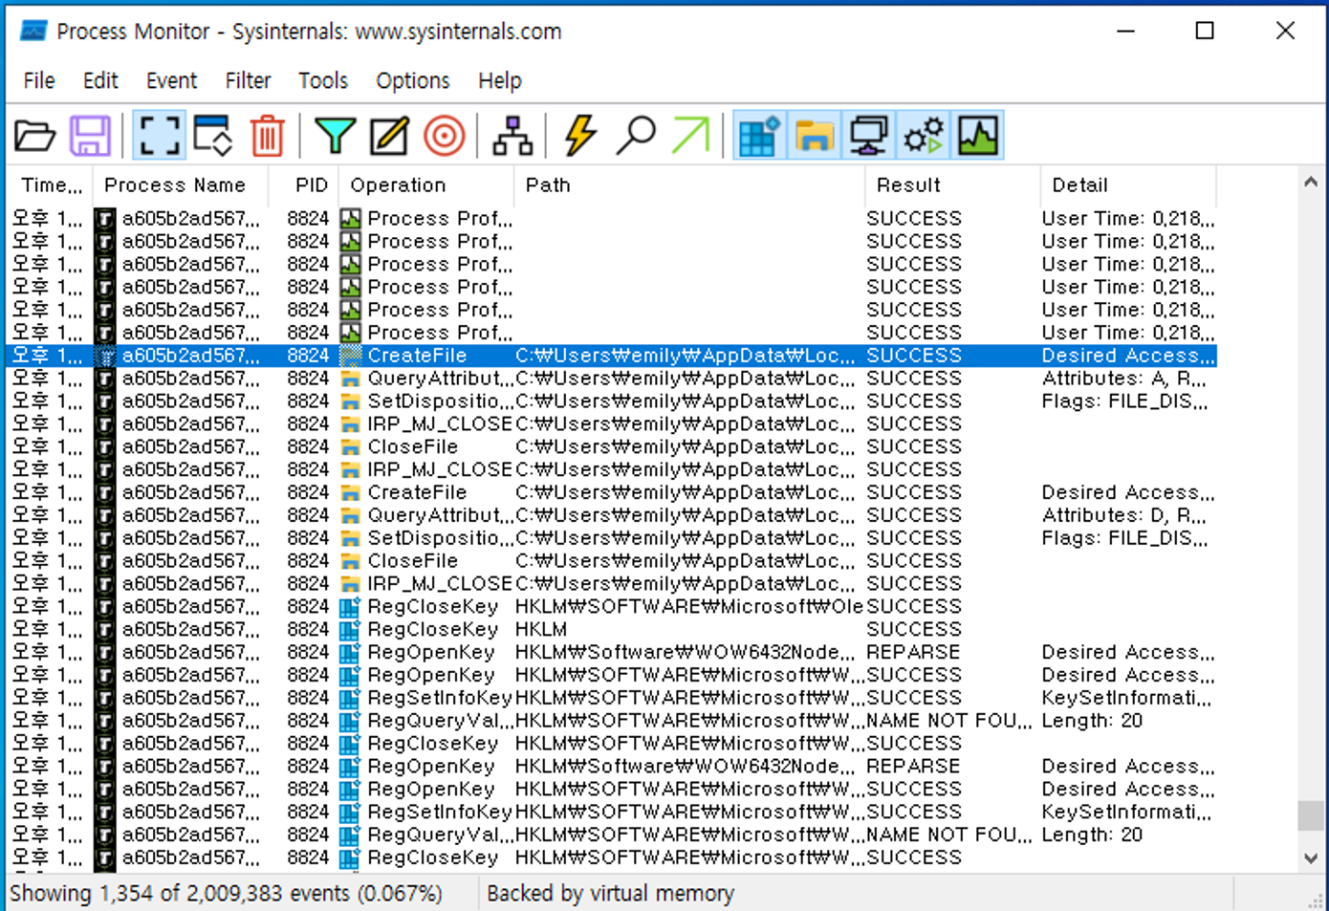Click the Process Monitor title bar app icon
Viewport: 1329px width, 911px height.
33,32
